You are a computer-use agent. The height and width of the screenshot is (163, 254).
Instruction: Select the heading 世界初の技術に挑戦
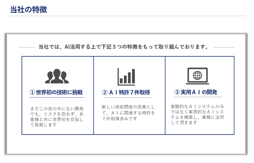tap(60, 92)
